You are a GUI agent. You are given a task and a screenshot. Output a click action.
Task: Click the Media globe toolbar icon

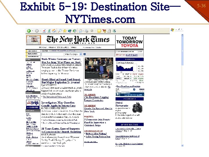pos(70,31)
